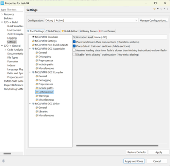
Task: Select Environment under C/C++ Build
Action: 14,30
